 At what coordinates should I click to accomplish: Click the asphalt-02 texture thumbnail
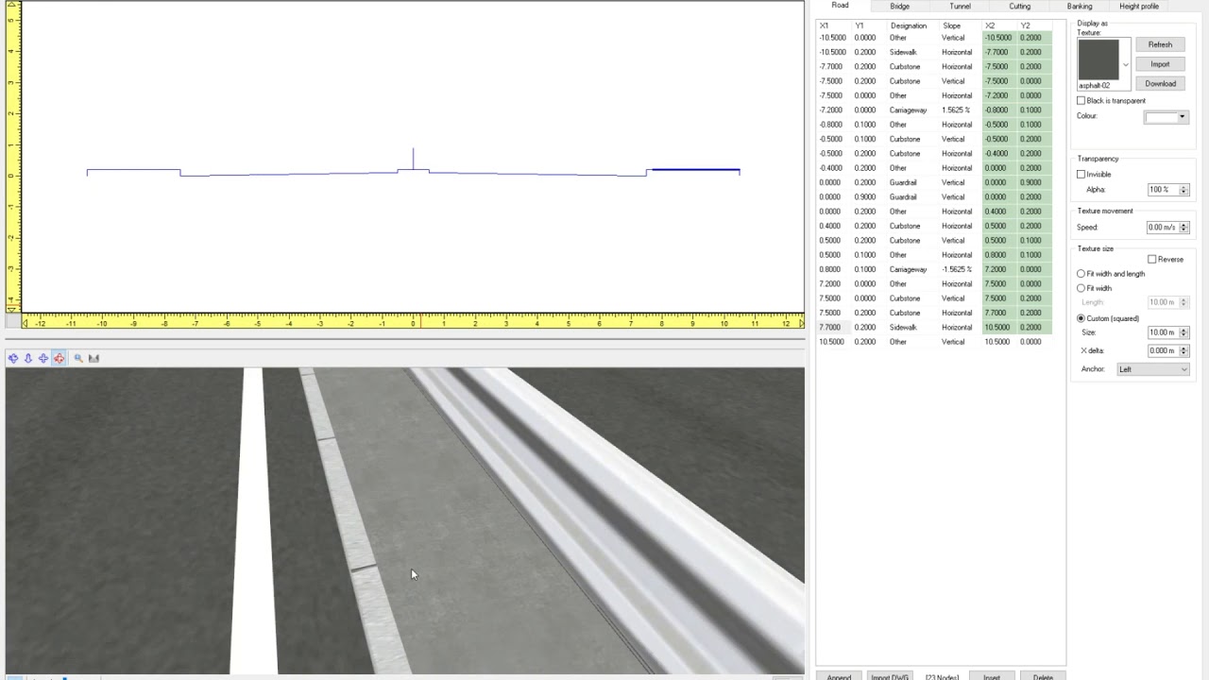click(x=1098, y=59)
